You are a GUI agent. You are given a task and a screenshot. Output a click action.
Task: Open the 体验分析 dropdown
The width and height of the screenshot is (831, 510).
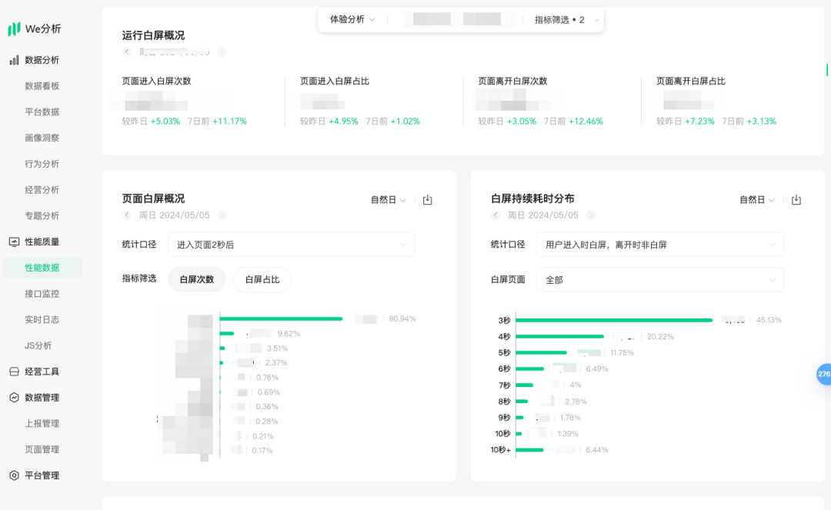(x=352, y=19)
